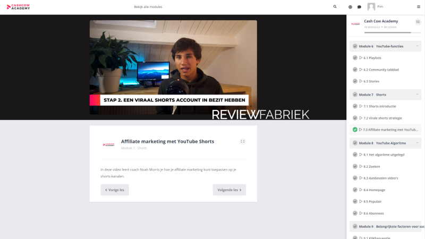This screenshot has height=239, width=425.
Task: Select Module 6 YouTube-functies header
Action: pos(386,46)
